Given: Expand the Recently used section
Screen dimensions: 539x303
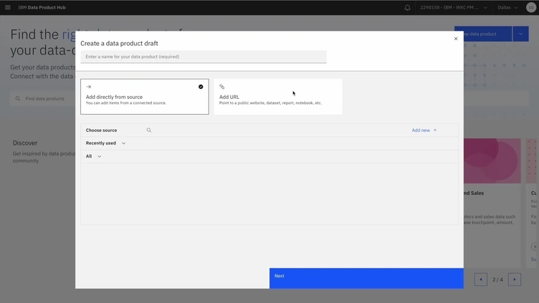Looking at the screenshot, I should click(105, 143).
